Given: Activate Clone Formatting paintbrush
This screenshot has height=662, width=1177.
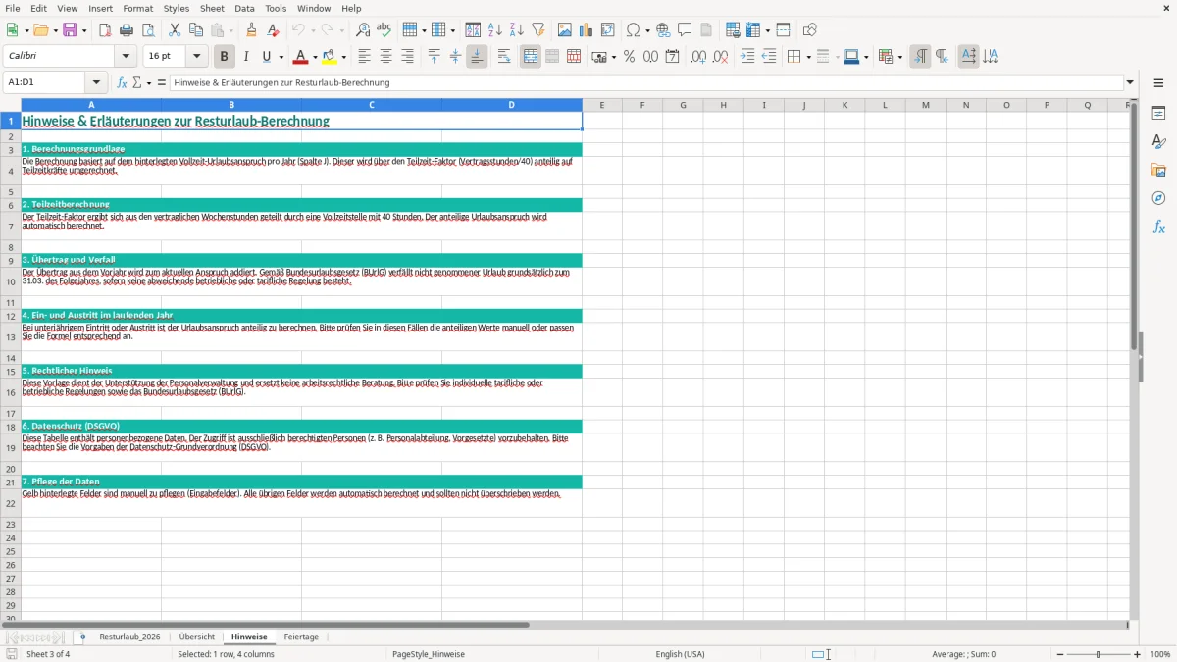Looking at the screenshot, I should tap(252, 30).
